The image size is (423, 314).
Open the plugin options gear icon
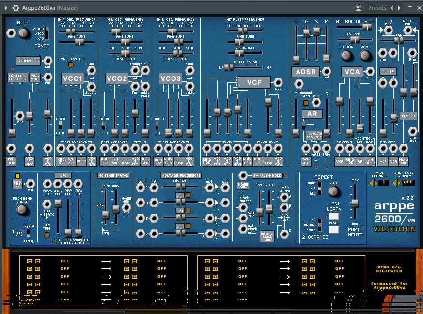16,8
